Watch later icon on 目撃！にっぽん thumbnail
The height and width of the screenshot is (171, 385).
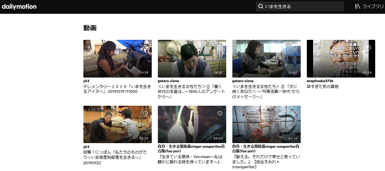point(145,113)
